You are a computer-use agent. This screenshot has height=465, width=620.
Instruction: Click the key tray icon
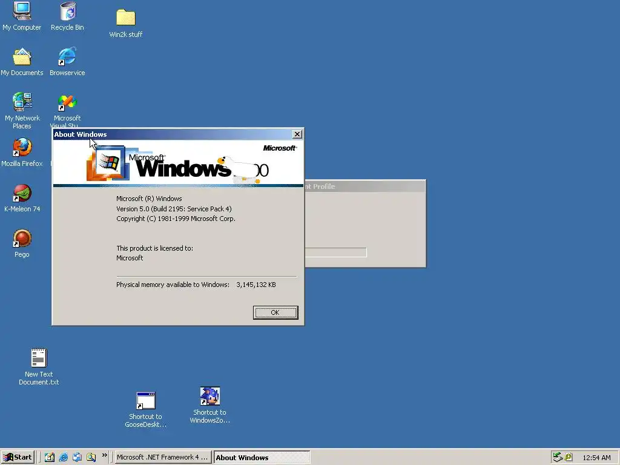pyautogui.click(x=569, y=457)
